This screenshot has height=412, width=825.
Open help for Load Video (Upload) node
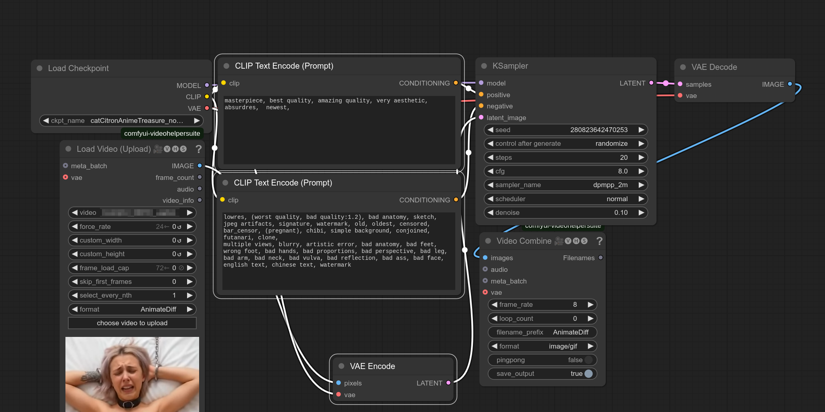198,149
